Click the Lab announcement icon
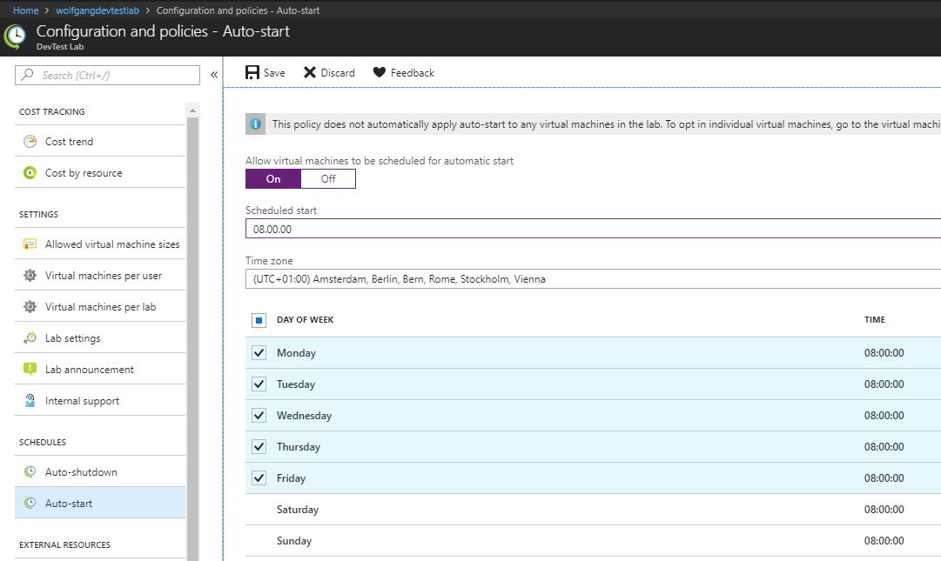Viewport: 941px width, 561px height. [x=30, y=369]
